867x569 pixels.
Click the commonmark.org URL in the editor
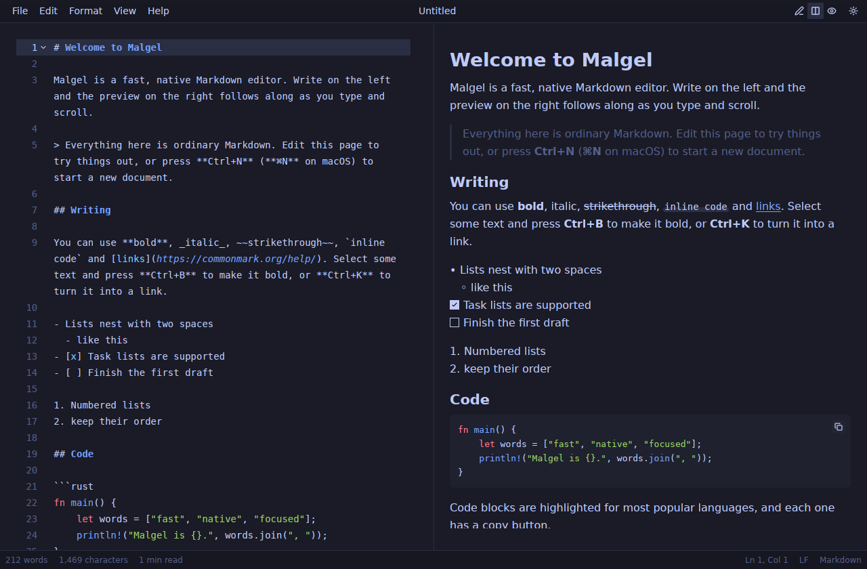click(x=236, y=259)
